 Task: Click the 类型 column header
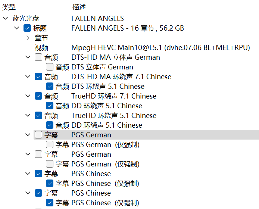9,7
